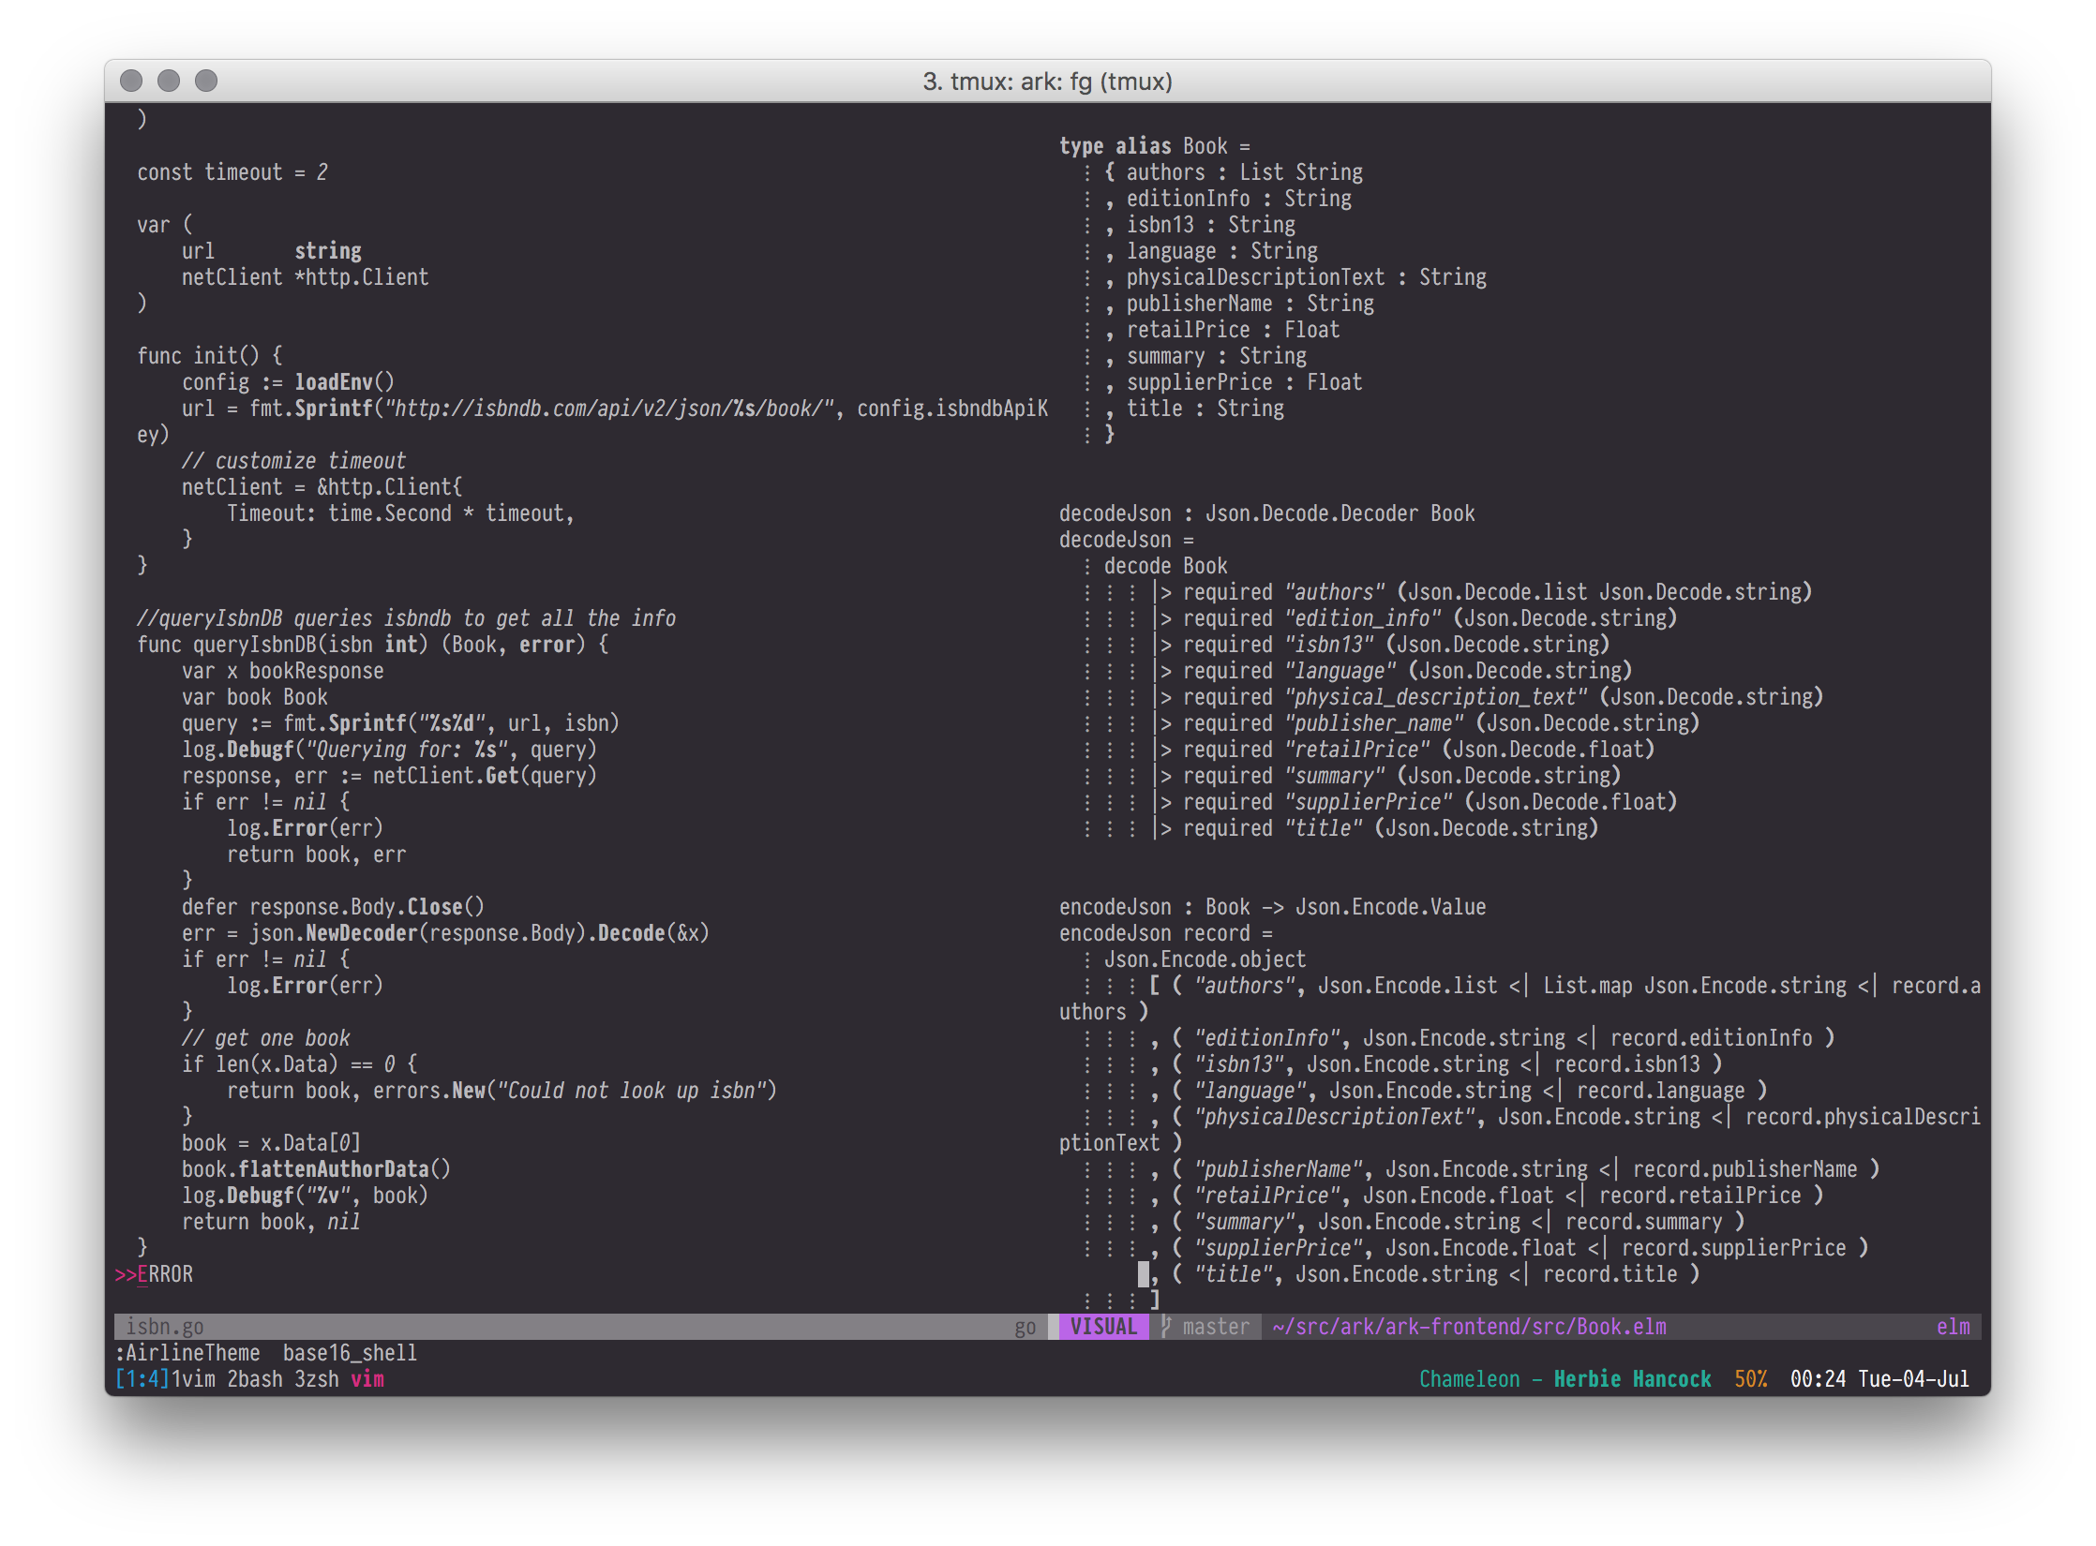The image size is (2096, 1546).
Task: Switch to the 2bash tmux window
Action: (x=254, y=1379)
